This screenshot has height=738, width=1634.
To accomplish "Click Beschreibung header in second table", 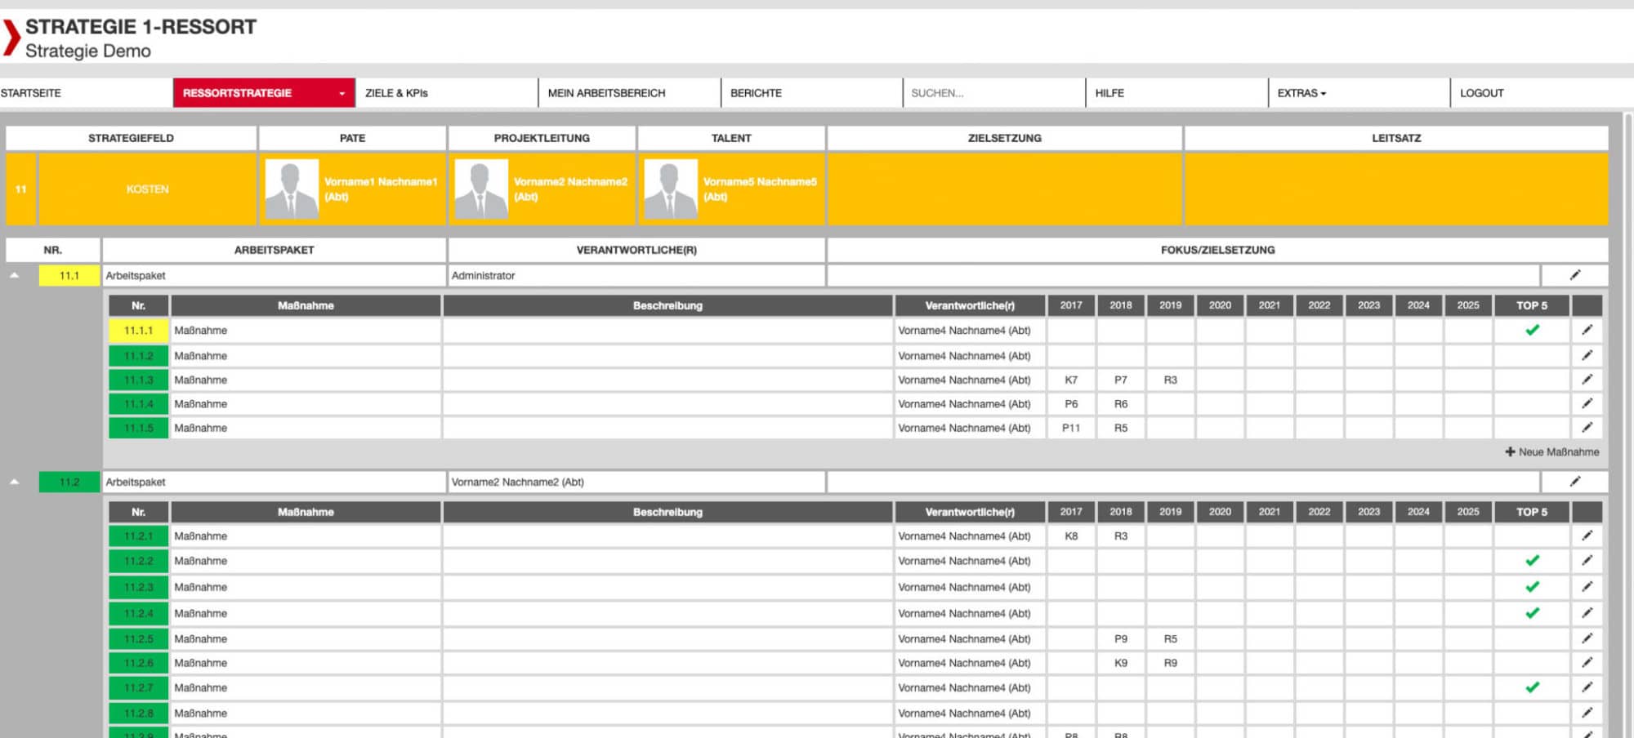I will (667, 512).
